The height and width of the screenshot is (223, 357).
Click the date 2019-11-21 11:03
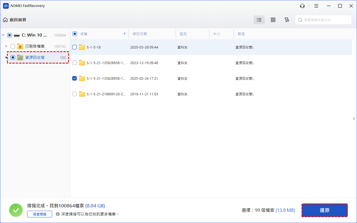click(144, 94)
